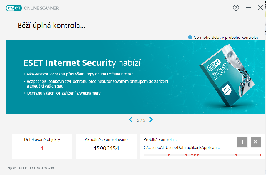The height and width of the screenshot is (175, 266).
Task: Click the currently scanned file path text
Action: tap(182, 148)
